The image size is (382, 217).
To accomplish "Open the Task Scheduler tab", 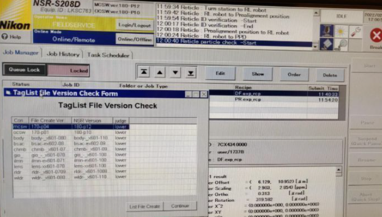I will [108, 55].
